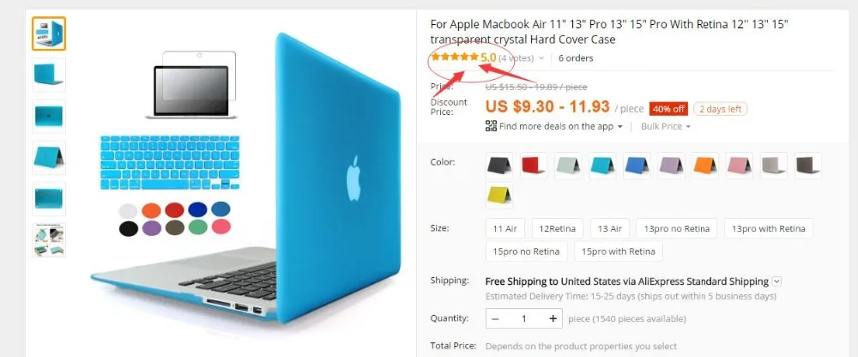Viewport: 858px width, 357px height.
Task: Expand the votes rating dropdown arrow
Action: [x=541, y=58]
